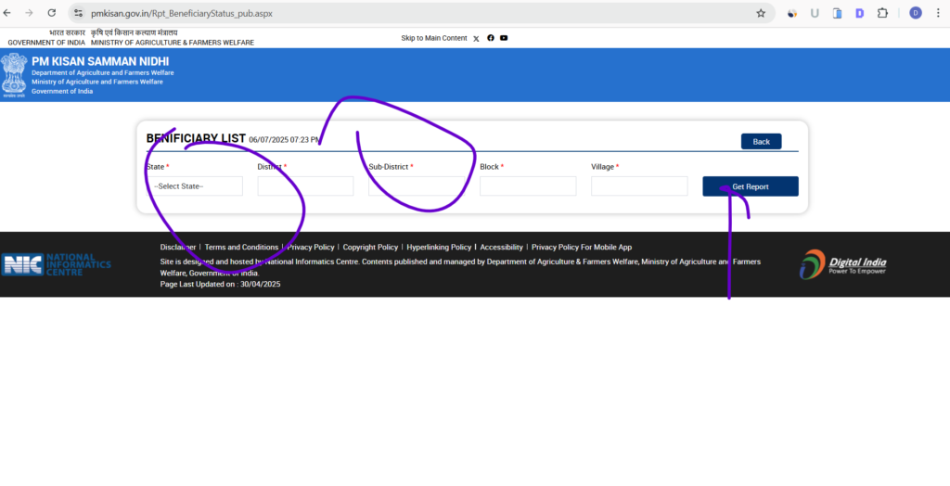Click the Back button
The height and width of the screenshot is (486, 950).
coord(761,141)
